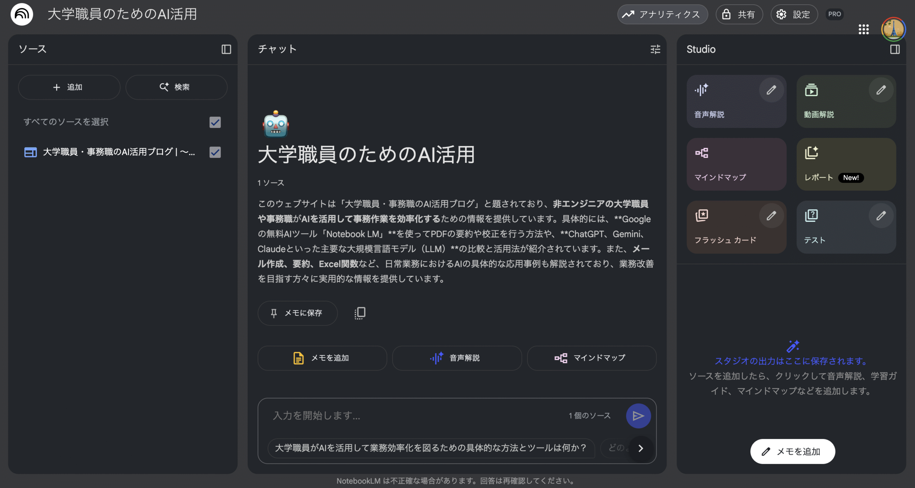Click the white メモを追加 button in Studio

click(792, 452)
